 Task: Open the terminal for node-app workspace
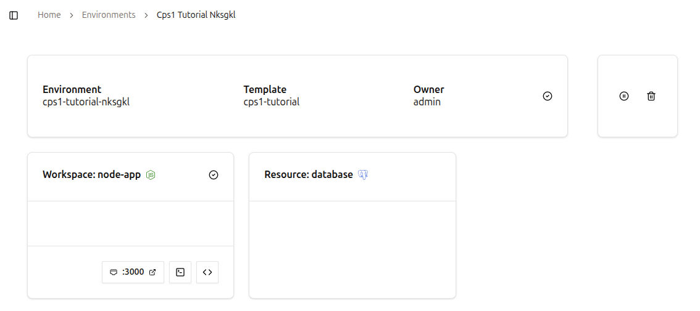point(180,272)
